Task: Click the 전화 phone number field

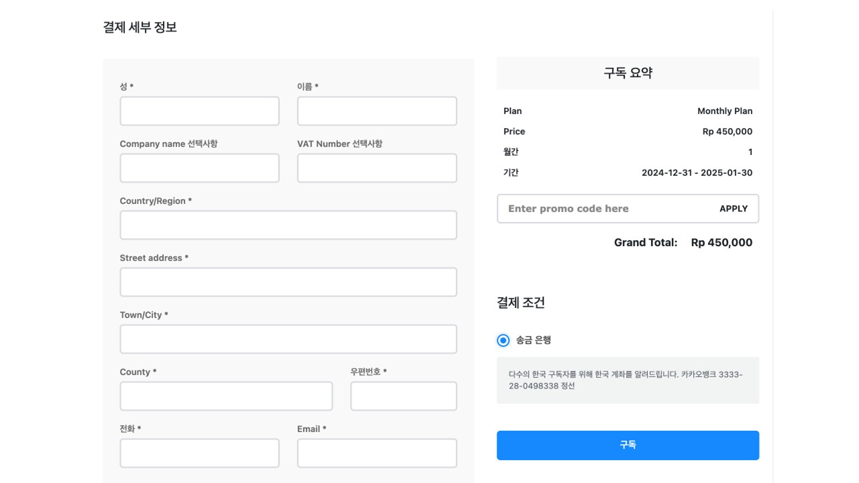Action: pyautogui.click(x=199, y=453)
